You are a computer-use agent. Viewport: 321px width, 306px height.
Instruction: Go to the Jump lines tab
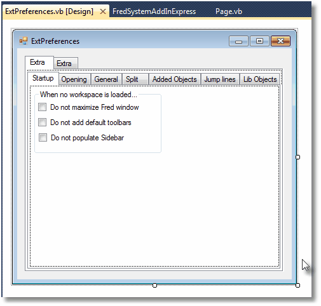220,79
